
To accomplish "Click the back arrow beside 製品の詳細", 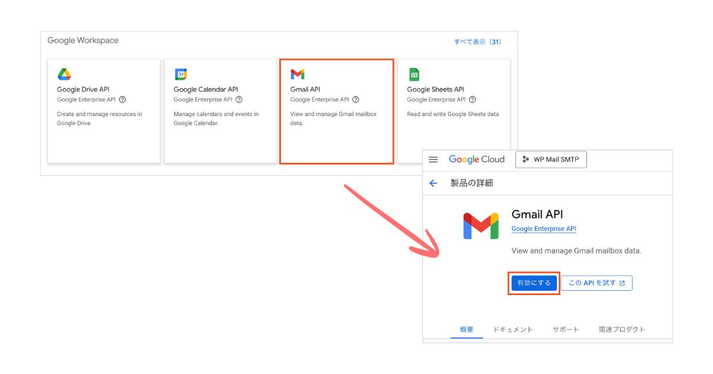I will [433, 183].
